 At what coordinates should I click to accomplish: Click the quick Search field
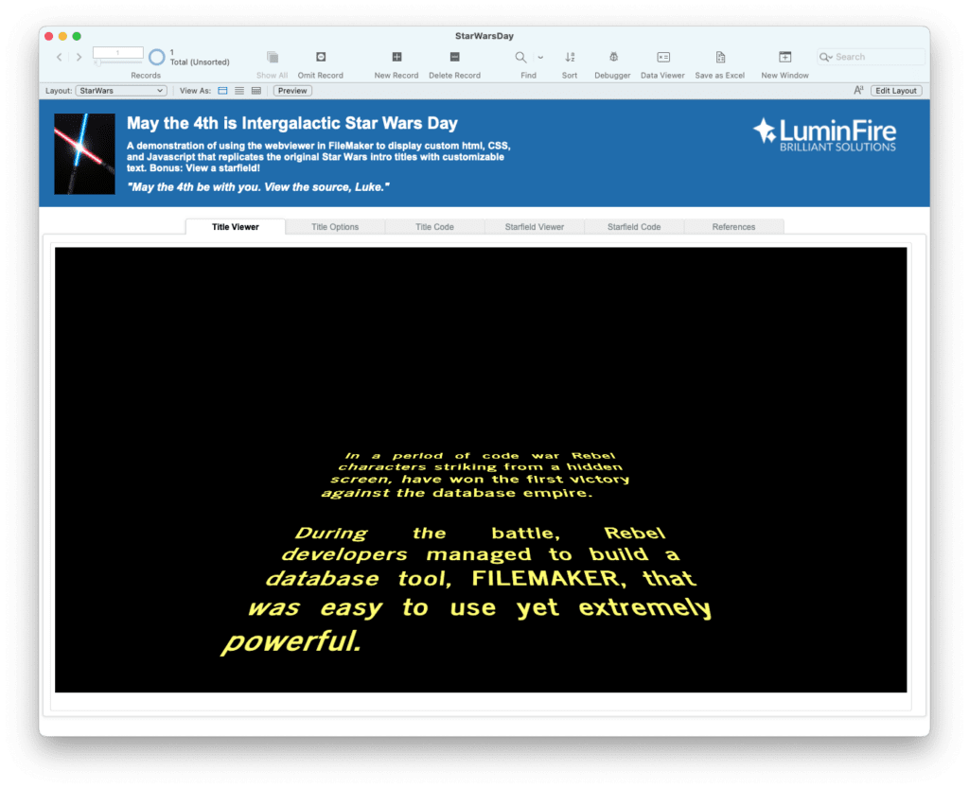[x=872, y=57]
